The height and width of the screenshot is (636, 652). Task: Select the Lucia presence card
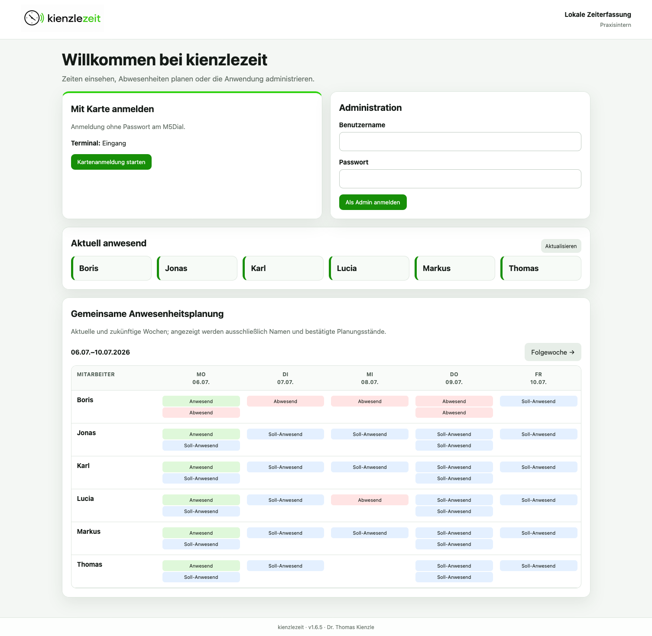[x=369, y=268]
